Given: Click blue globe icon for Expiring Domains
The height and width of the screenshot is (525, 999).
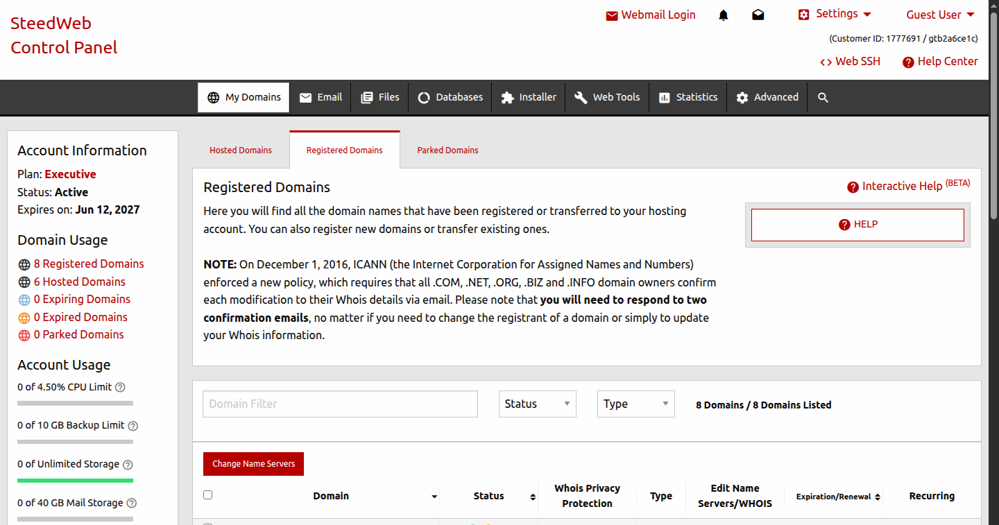Looking at the screenshot, I should tap(24, 300).
